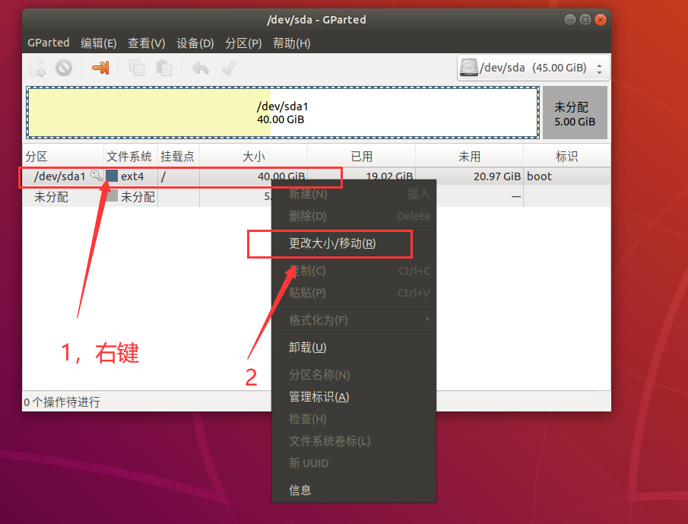This screenshot has width=688, height=524.
Task: Click the /dev/sda1 40.00 GiB partition graphic
Action: click(283, 113)
